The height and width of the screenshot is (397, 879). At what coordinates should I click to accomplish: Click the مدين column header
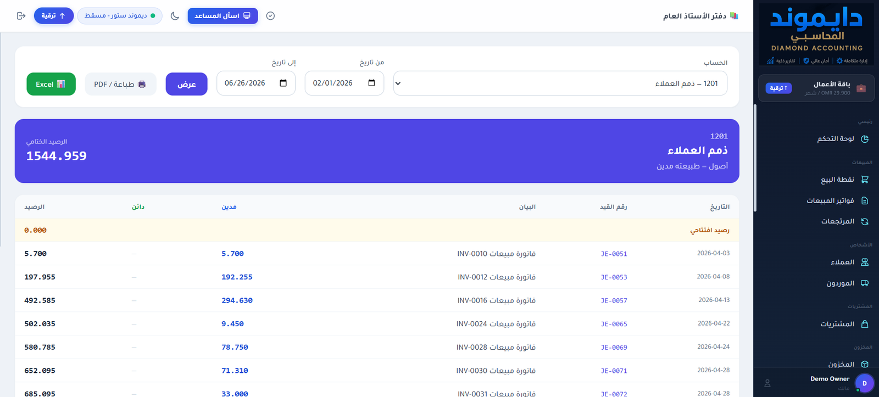coord(229,207)
